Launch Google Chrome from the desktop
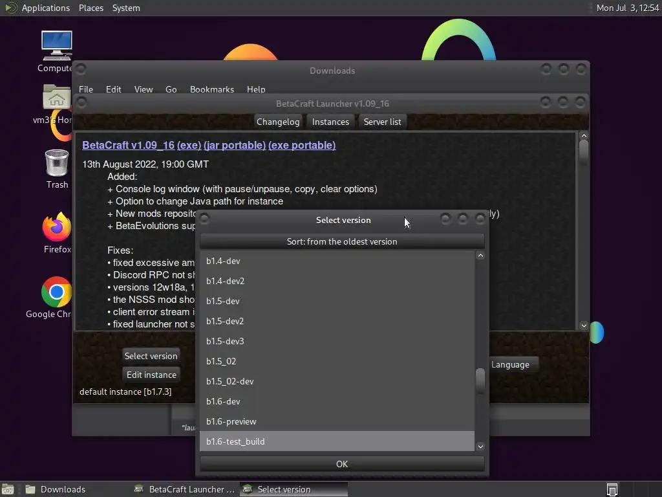Viewport: 662px width, 497px height. pos(56,292)
